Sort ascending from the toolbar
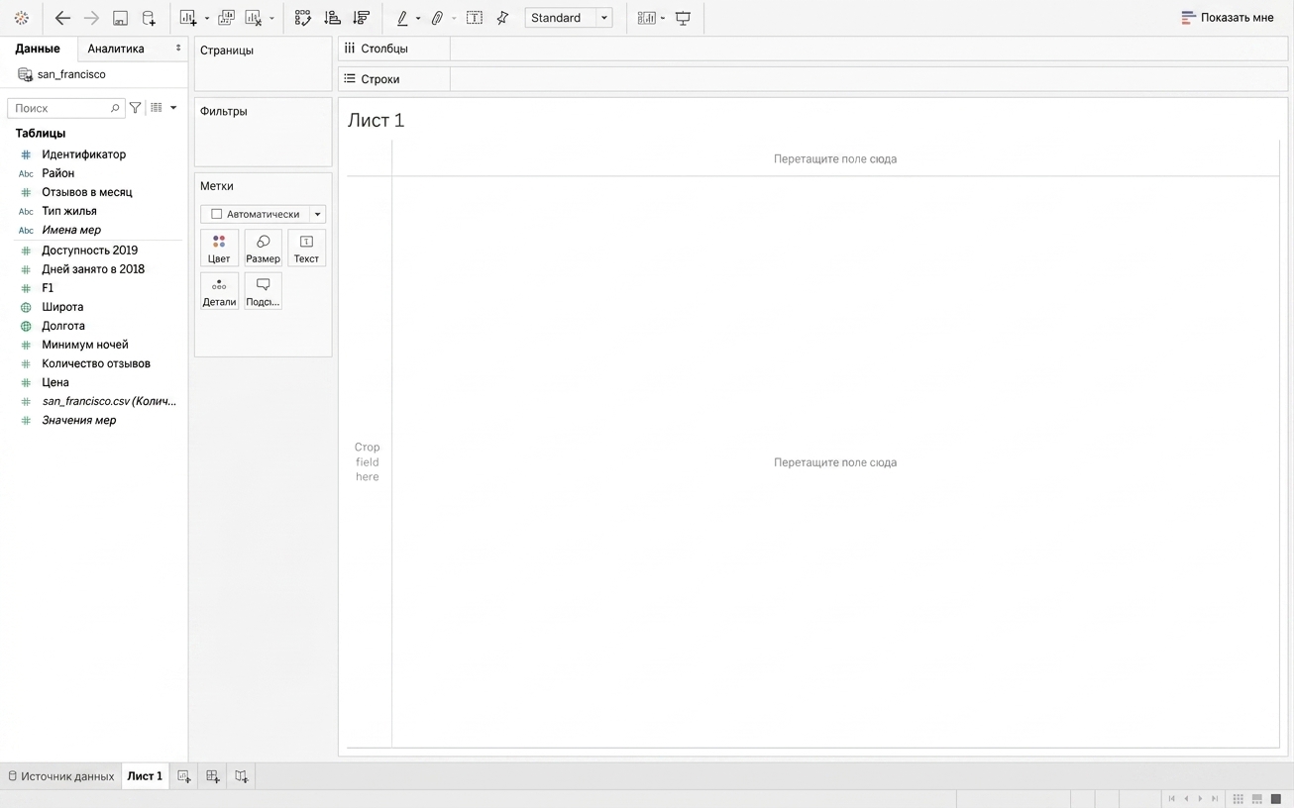 (332, 18)
